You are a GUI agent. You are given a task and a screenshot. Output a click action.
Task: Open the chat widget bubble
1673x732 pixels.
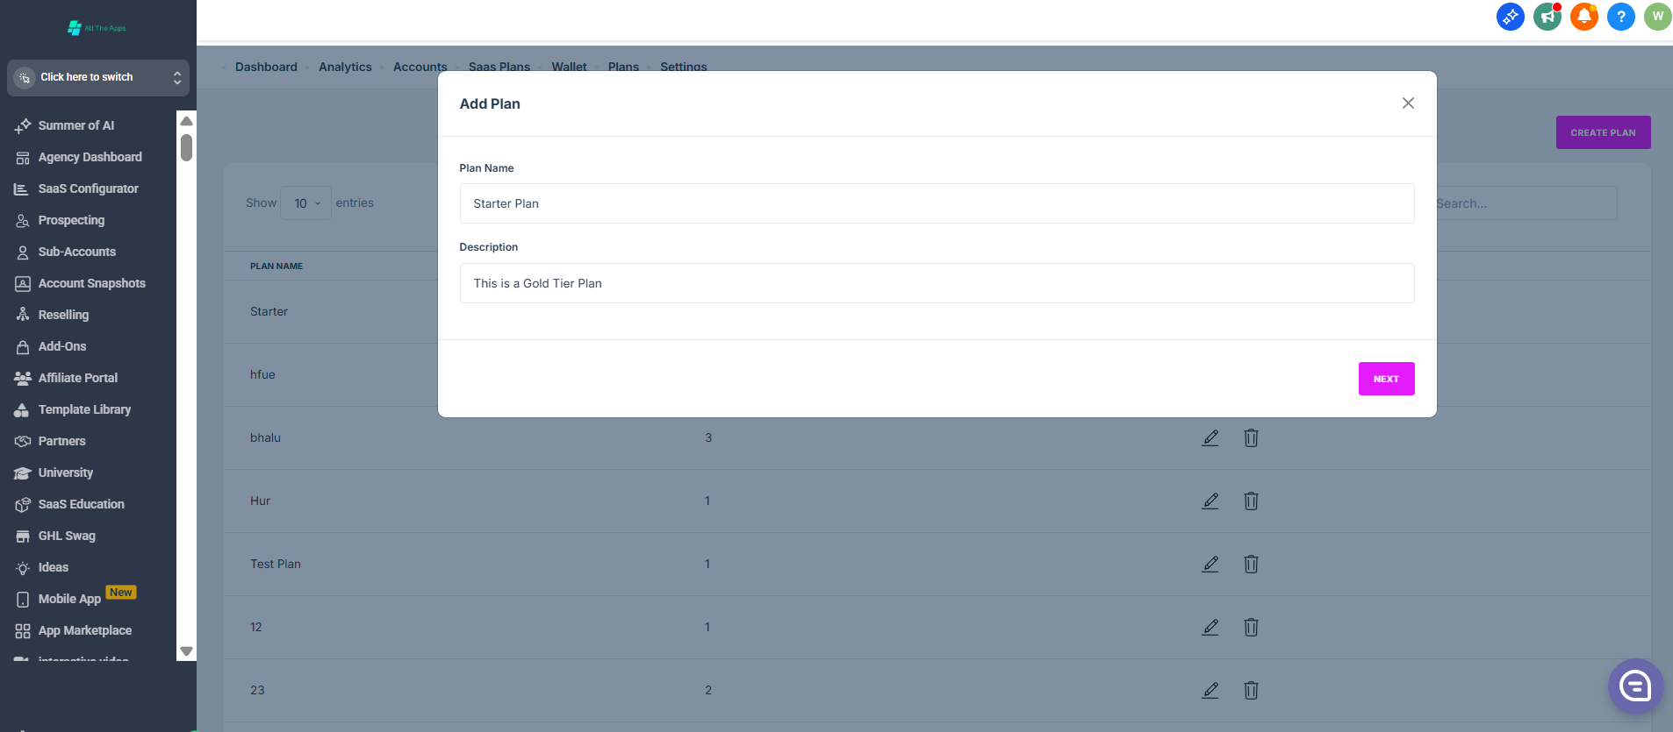1635,686
